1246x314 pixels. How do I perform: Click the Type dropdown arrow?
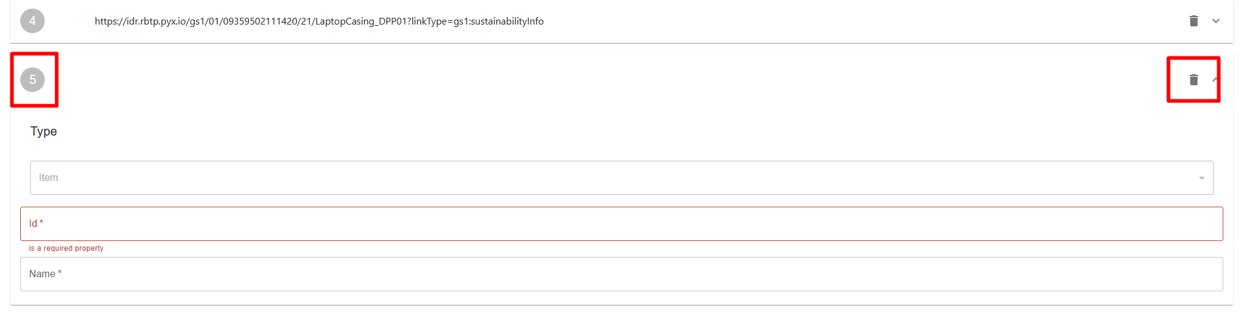[x=1201, y=178]
